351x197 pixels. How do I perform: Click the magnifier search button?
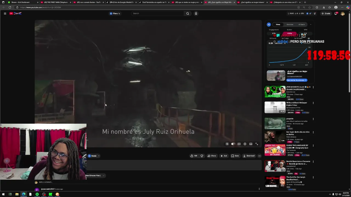(188, 13)
